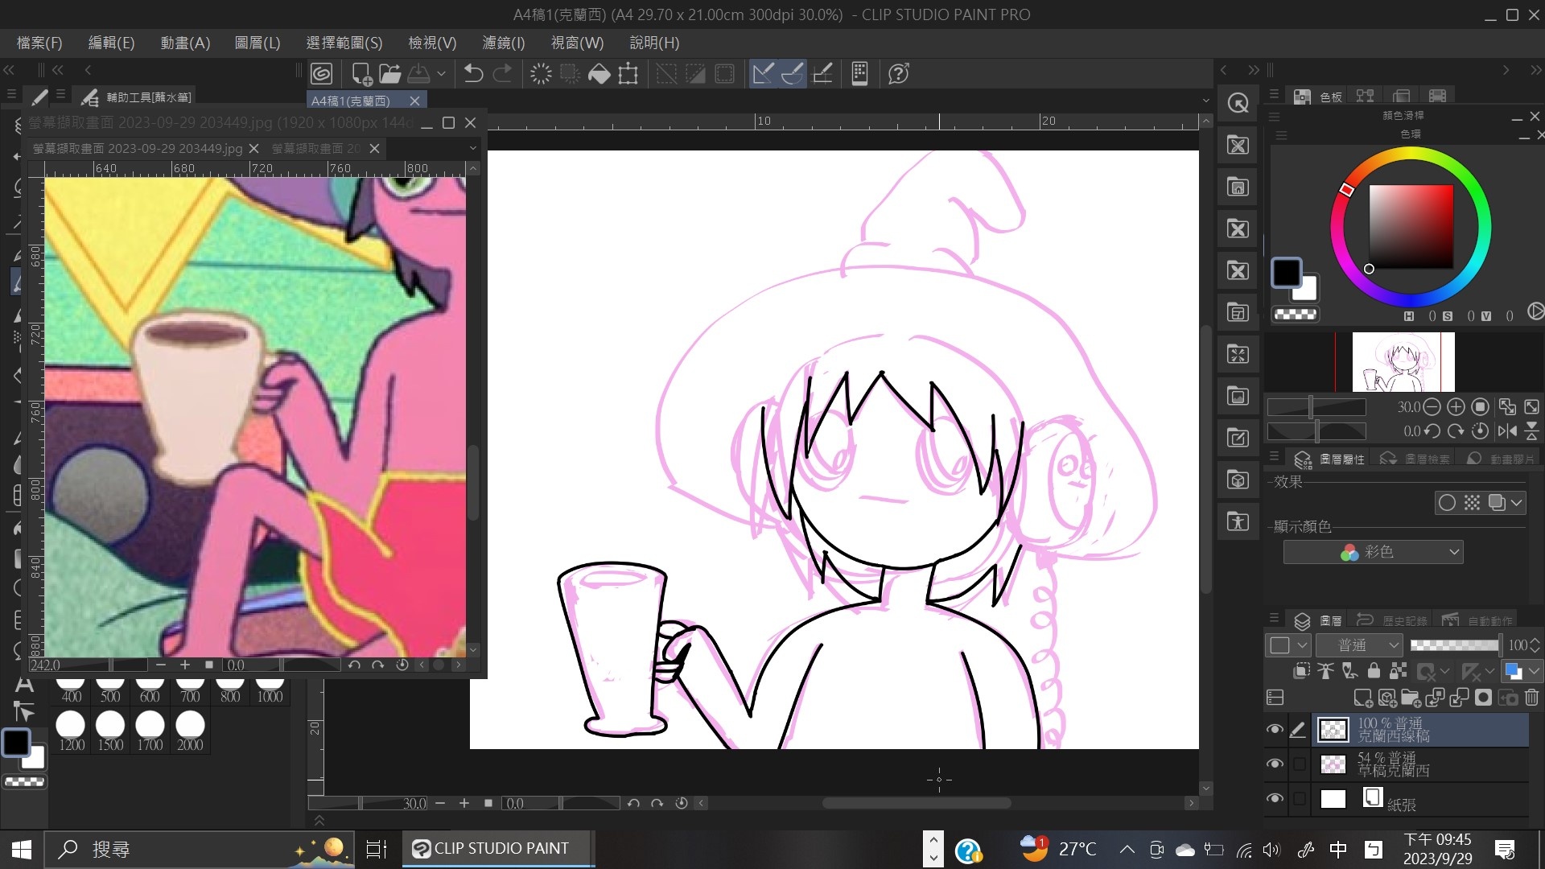
Task: Select the 克蘭西線稿 layer thumbnail
Action: pos(1333,730)
